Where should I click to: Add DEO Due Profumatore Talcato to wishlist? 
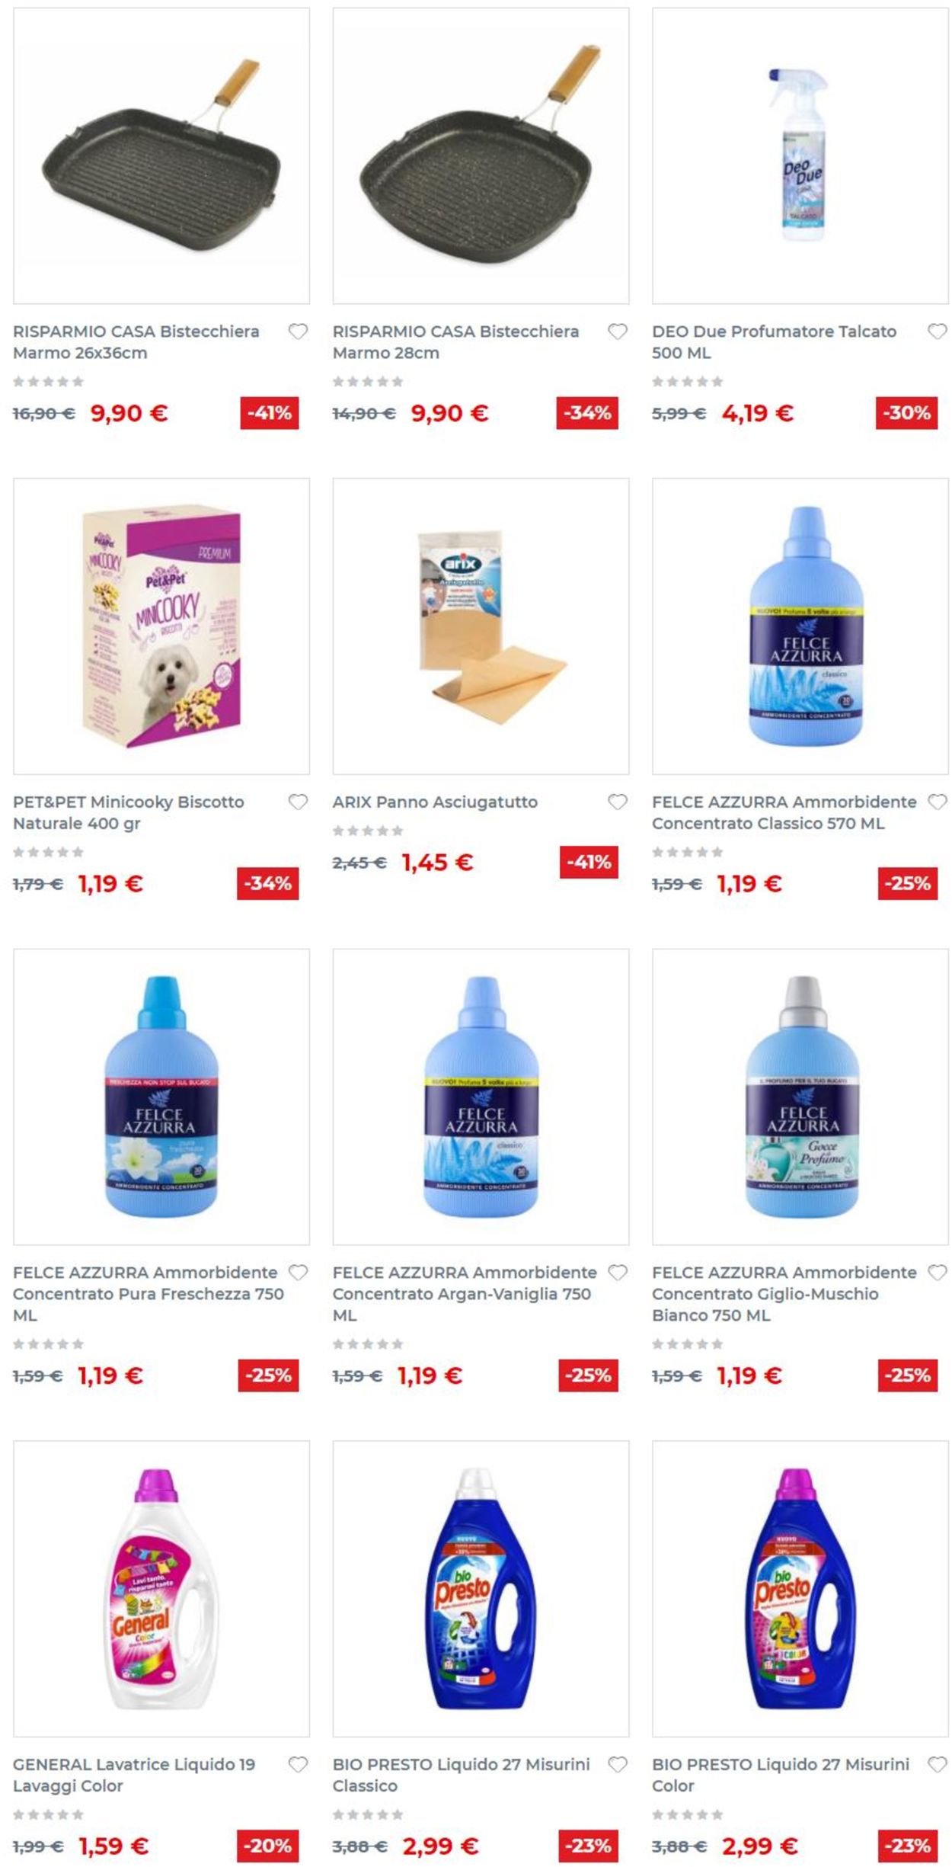tap(938, 331)
